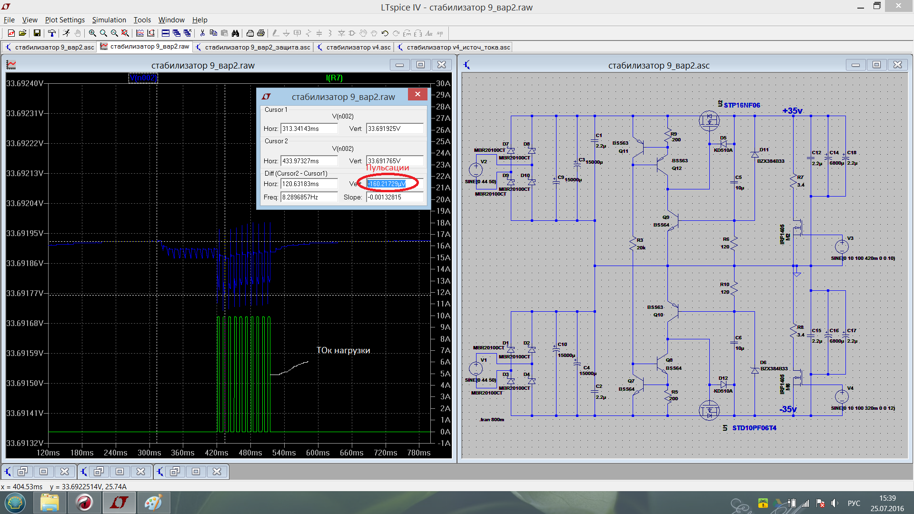
Task: Save the file with the floppy icon
Action: point(37,33)
